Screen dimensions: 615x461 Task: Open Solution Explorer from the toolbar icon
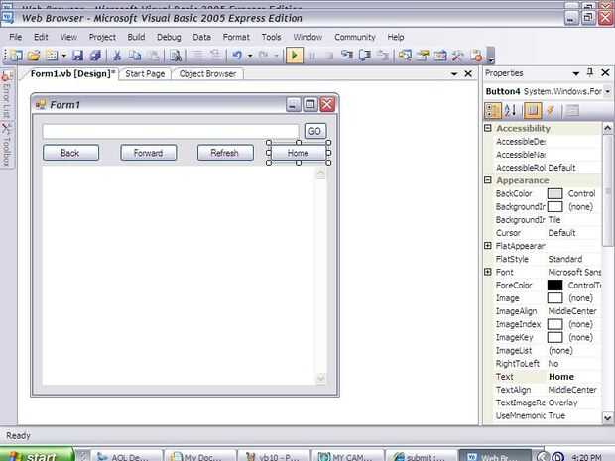[x=405, y=56]
